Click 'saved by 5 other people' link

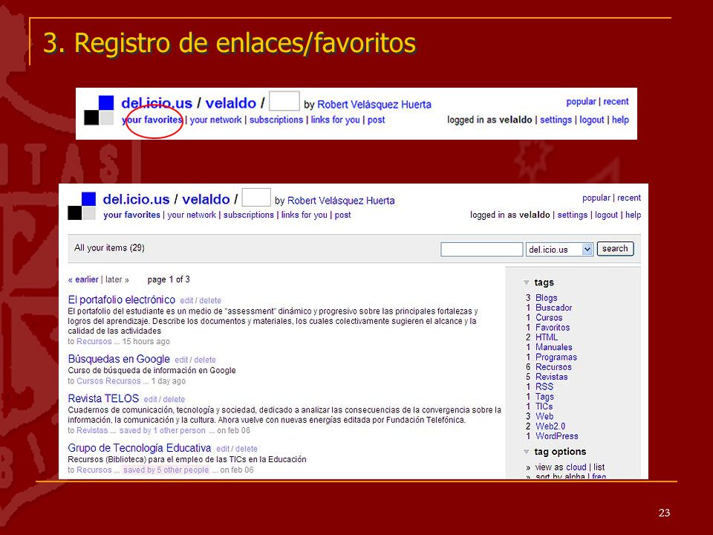166,470
